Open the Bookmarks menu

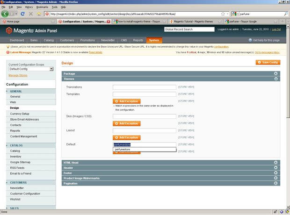pos(42,7)
